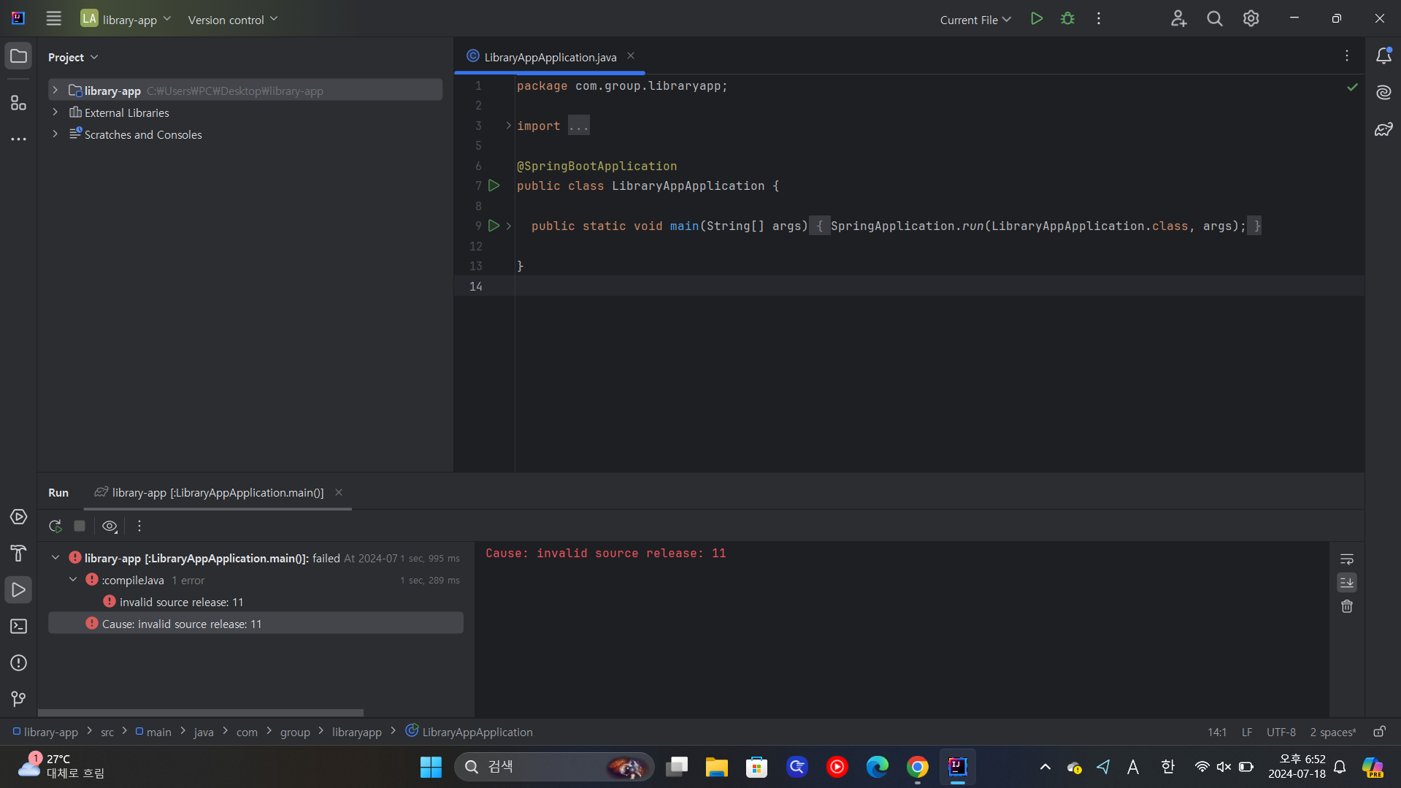This screenshot has width=1401, height=788.
Task: Open the Gradle elephant tool window
Action: coord(1383,129)
